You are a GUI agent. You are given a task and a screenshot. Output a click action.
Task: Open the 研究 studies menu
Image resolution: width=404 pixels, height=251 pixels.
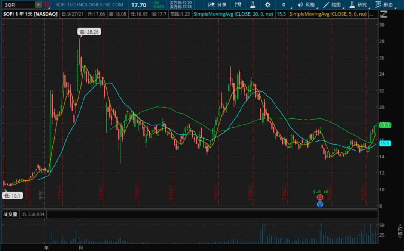pos(358,5)
